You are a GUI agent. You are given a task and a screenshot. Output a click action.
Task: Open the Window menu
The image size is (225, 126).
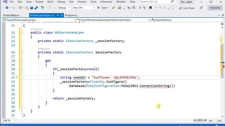tap(121, 2)
